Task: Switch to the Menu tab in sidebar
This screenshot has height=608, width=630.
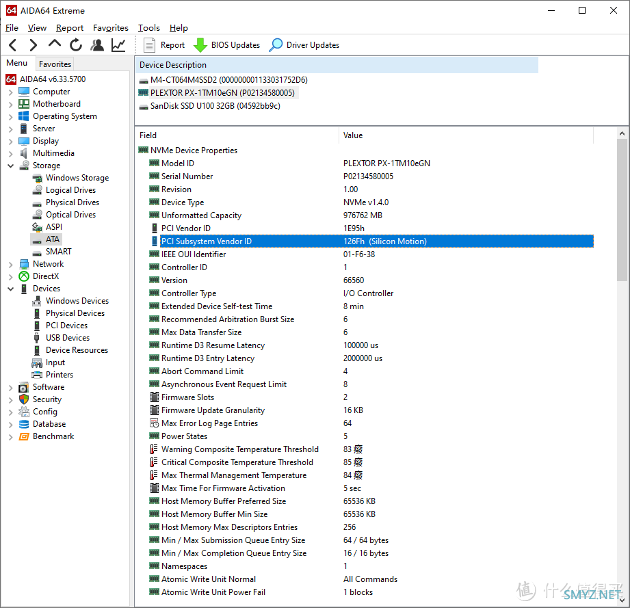Action: point(17,63)
